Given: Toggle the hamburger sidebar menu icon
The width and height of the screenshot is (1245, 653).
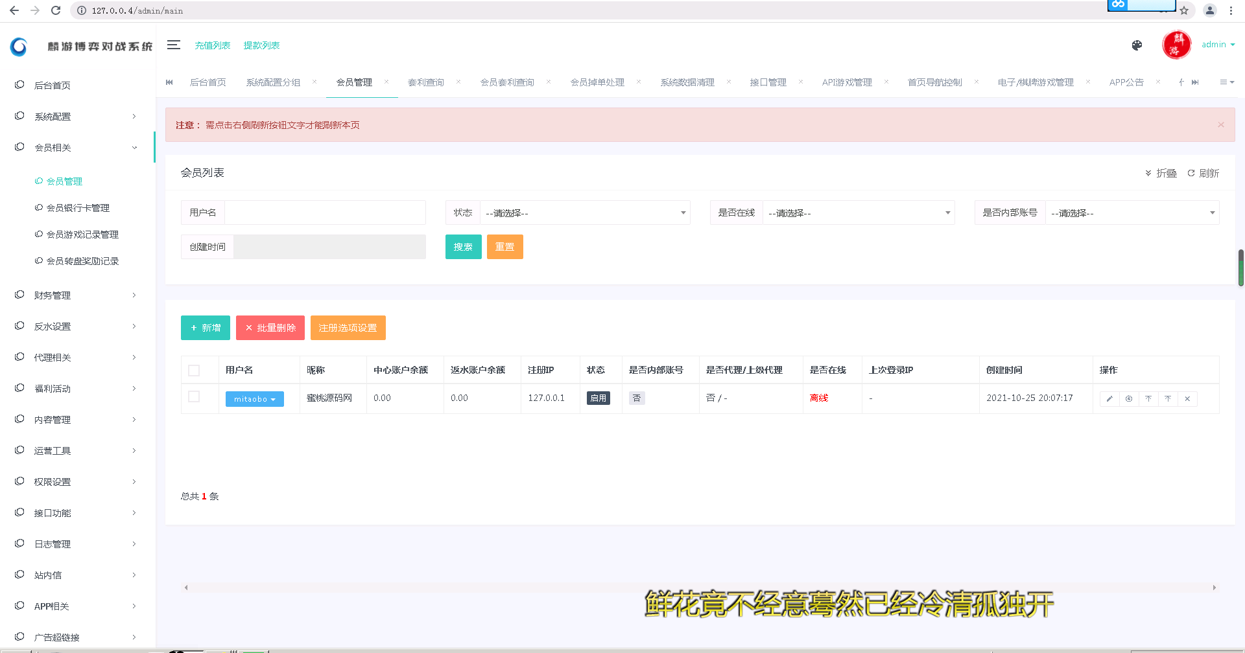Looking at the screenshot, I should [173, 45].
